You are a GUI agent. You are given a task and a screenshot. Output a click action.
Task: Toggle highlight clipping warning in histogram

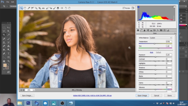pos(174,7)
